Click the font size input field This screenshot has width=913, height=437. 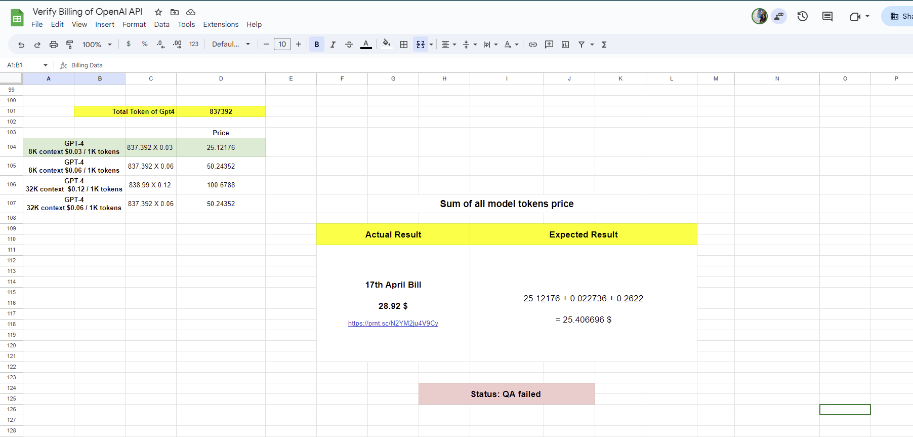pos(282,45)
